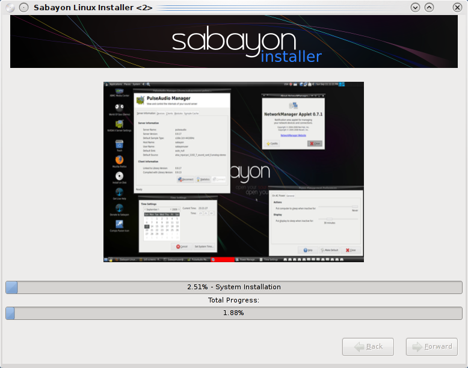The height and width of the screenshot is (368, 468).
Task: Click the Total Progress bar
Action: pyautogui.click(x=233, y=313)
